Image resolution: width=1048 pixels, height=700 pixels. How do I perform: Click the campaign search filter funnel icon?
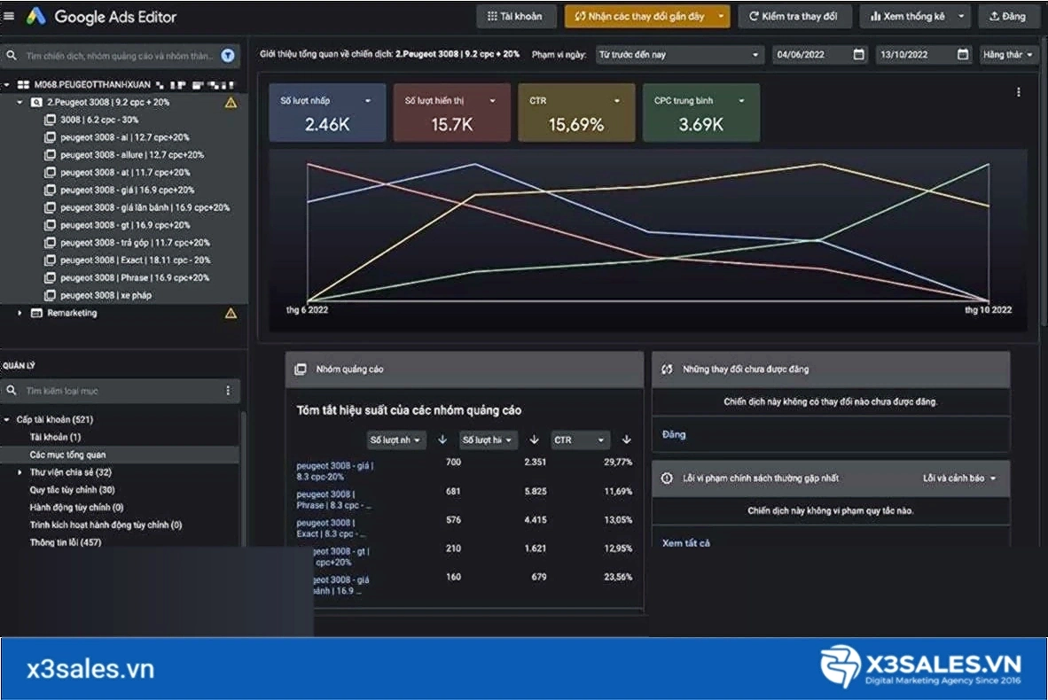coord(228,56)
